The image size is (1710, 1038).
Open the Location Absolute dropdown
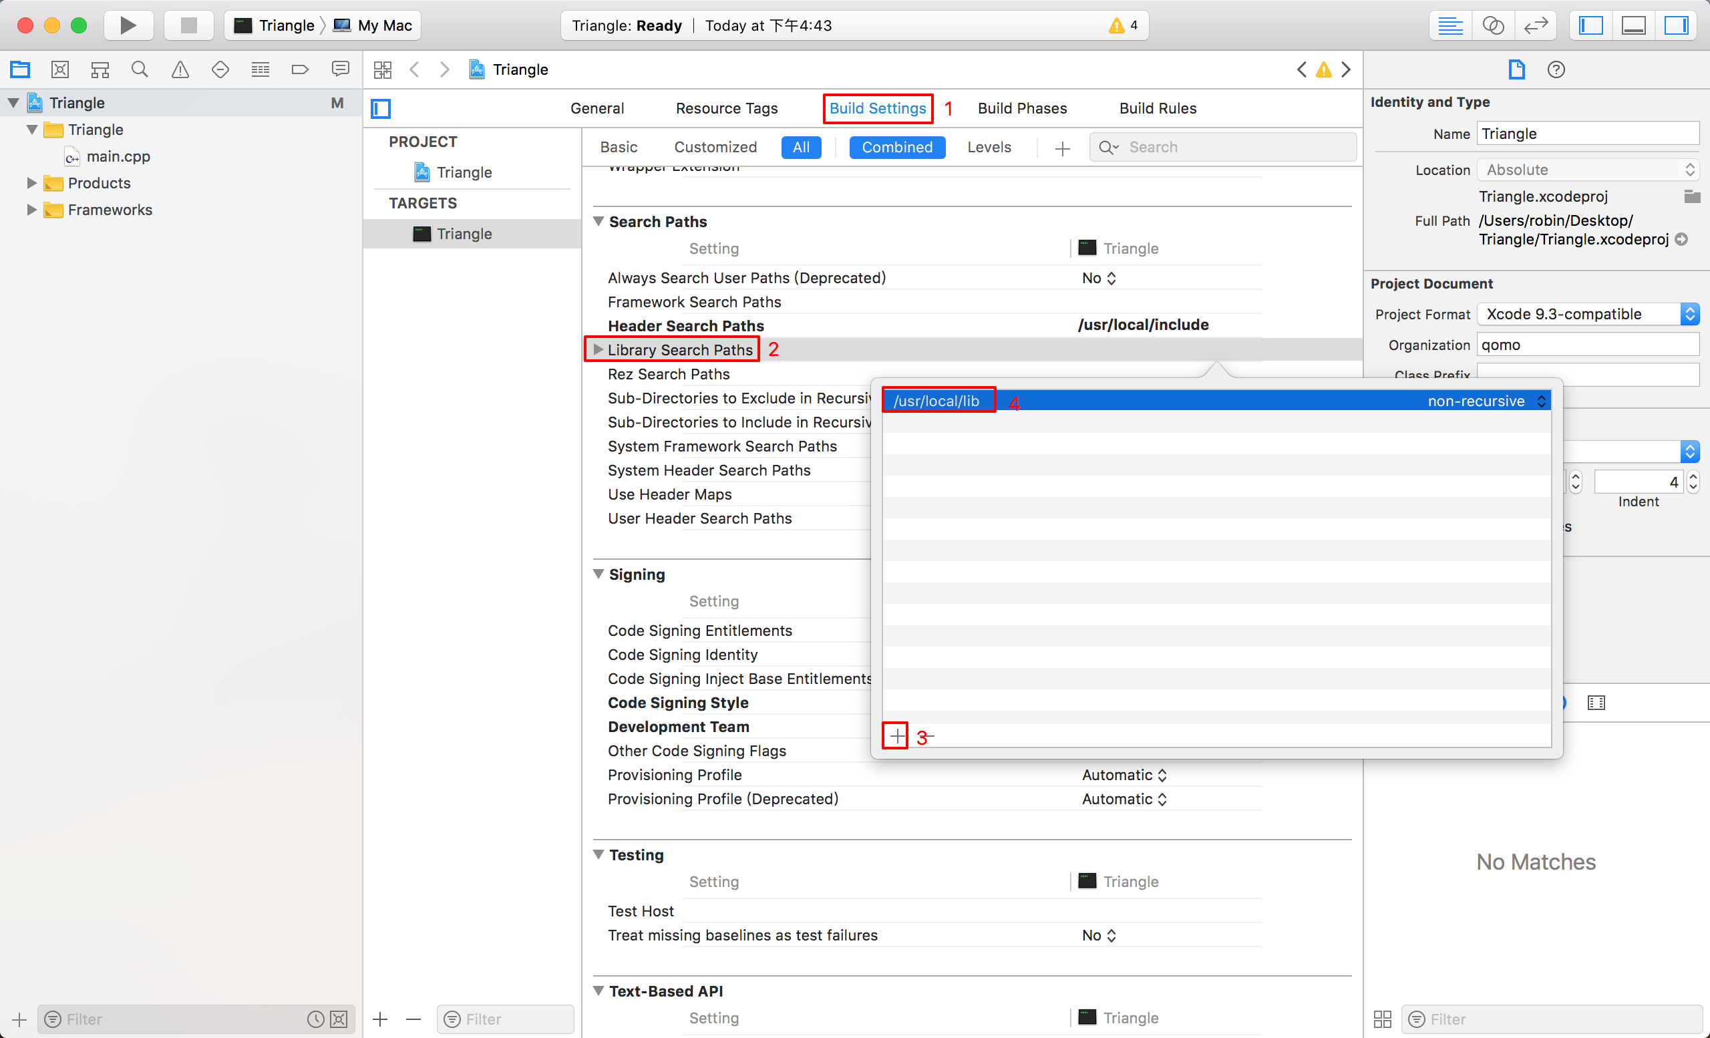coord(1588,170)
